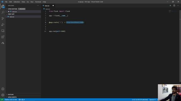Open the Run and Debug view icon

pyautogui.click(x=3, y=25)
